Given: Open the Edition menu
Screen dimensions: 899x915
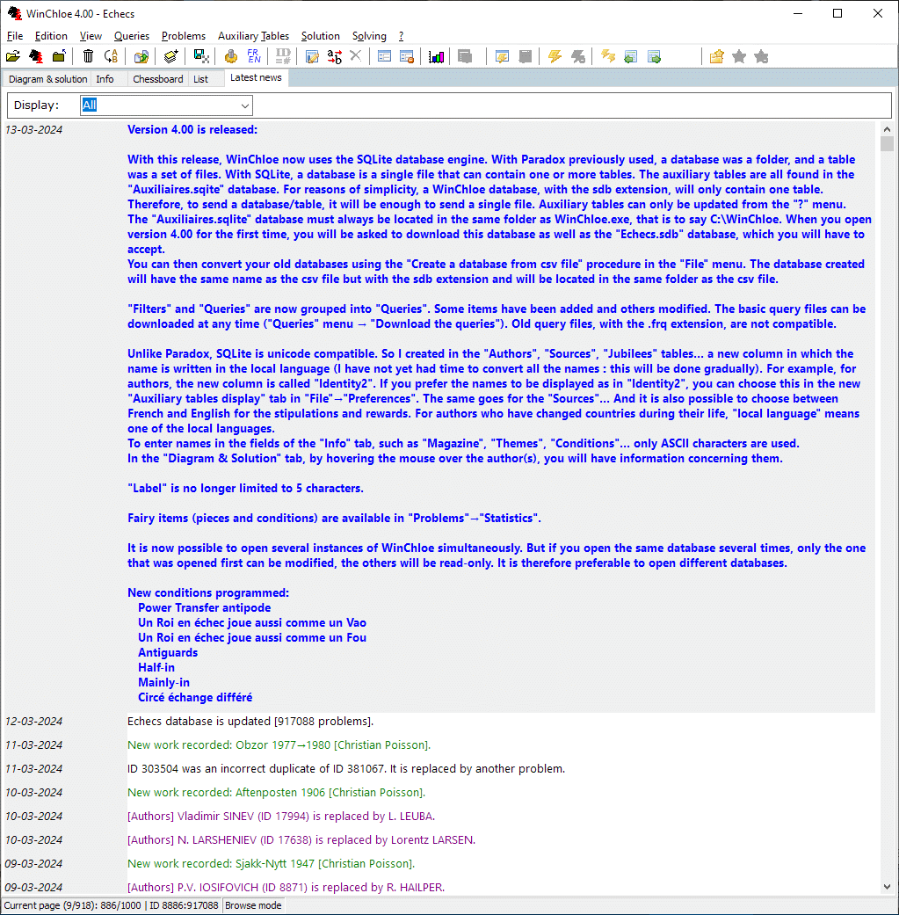Looking at the screenshot, I should [x=51, y=36].
